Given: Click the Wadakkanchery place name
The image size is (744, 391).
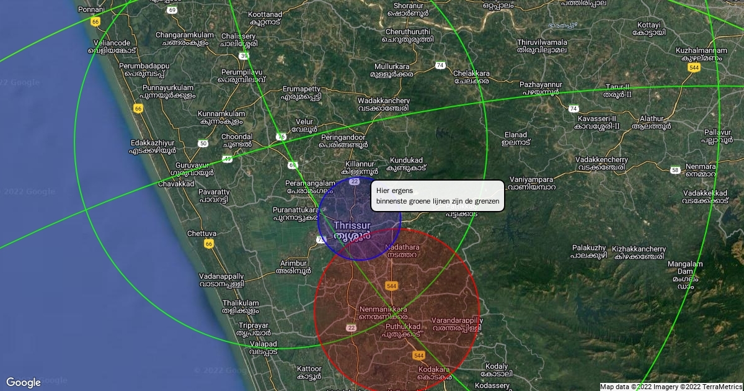Looking at the screenshot, I should [x=383, y=104].
